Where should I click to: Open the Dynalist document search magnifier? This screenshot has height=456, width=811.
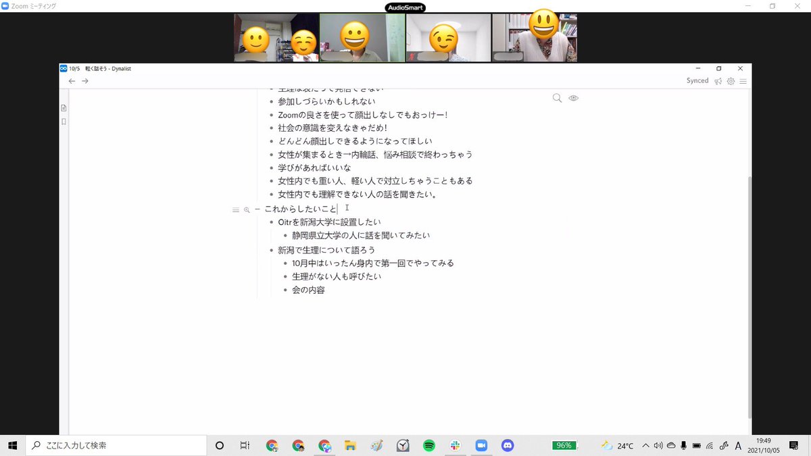[x=557, y=98]
